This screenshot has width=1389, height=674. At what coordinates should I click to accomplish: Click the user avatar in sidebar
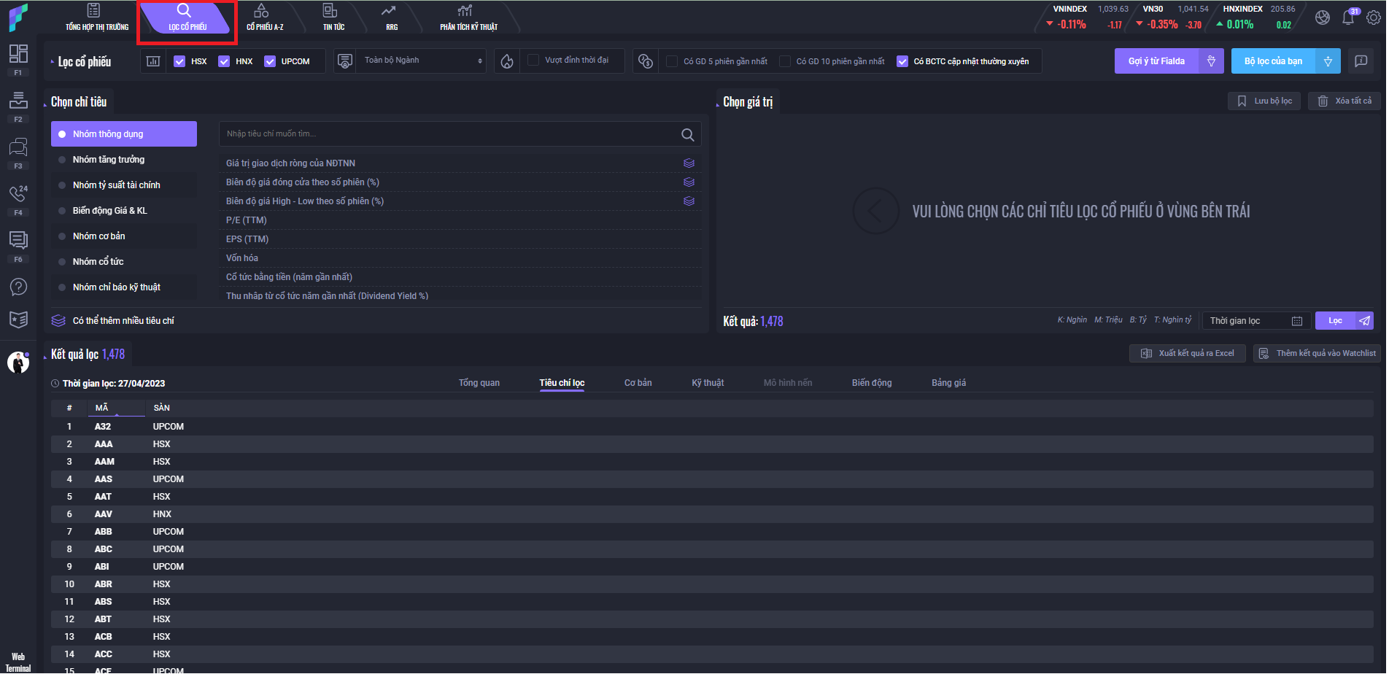18,362
